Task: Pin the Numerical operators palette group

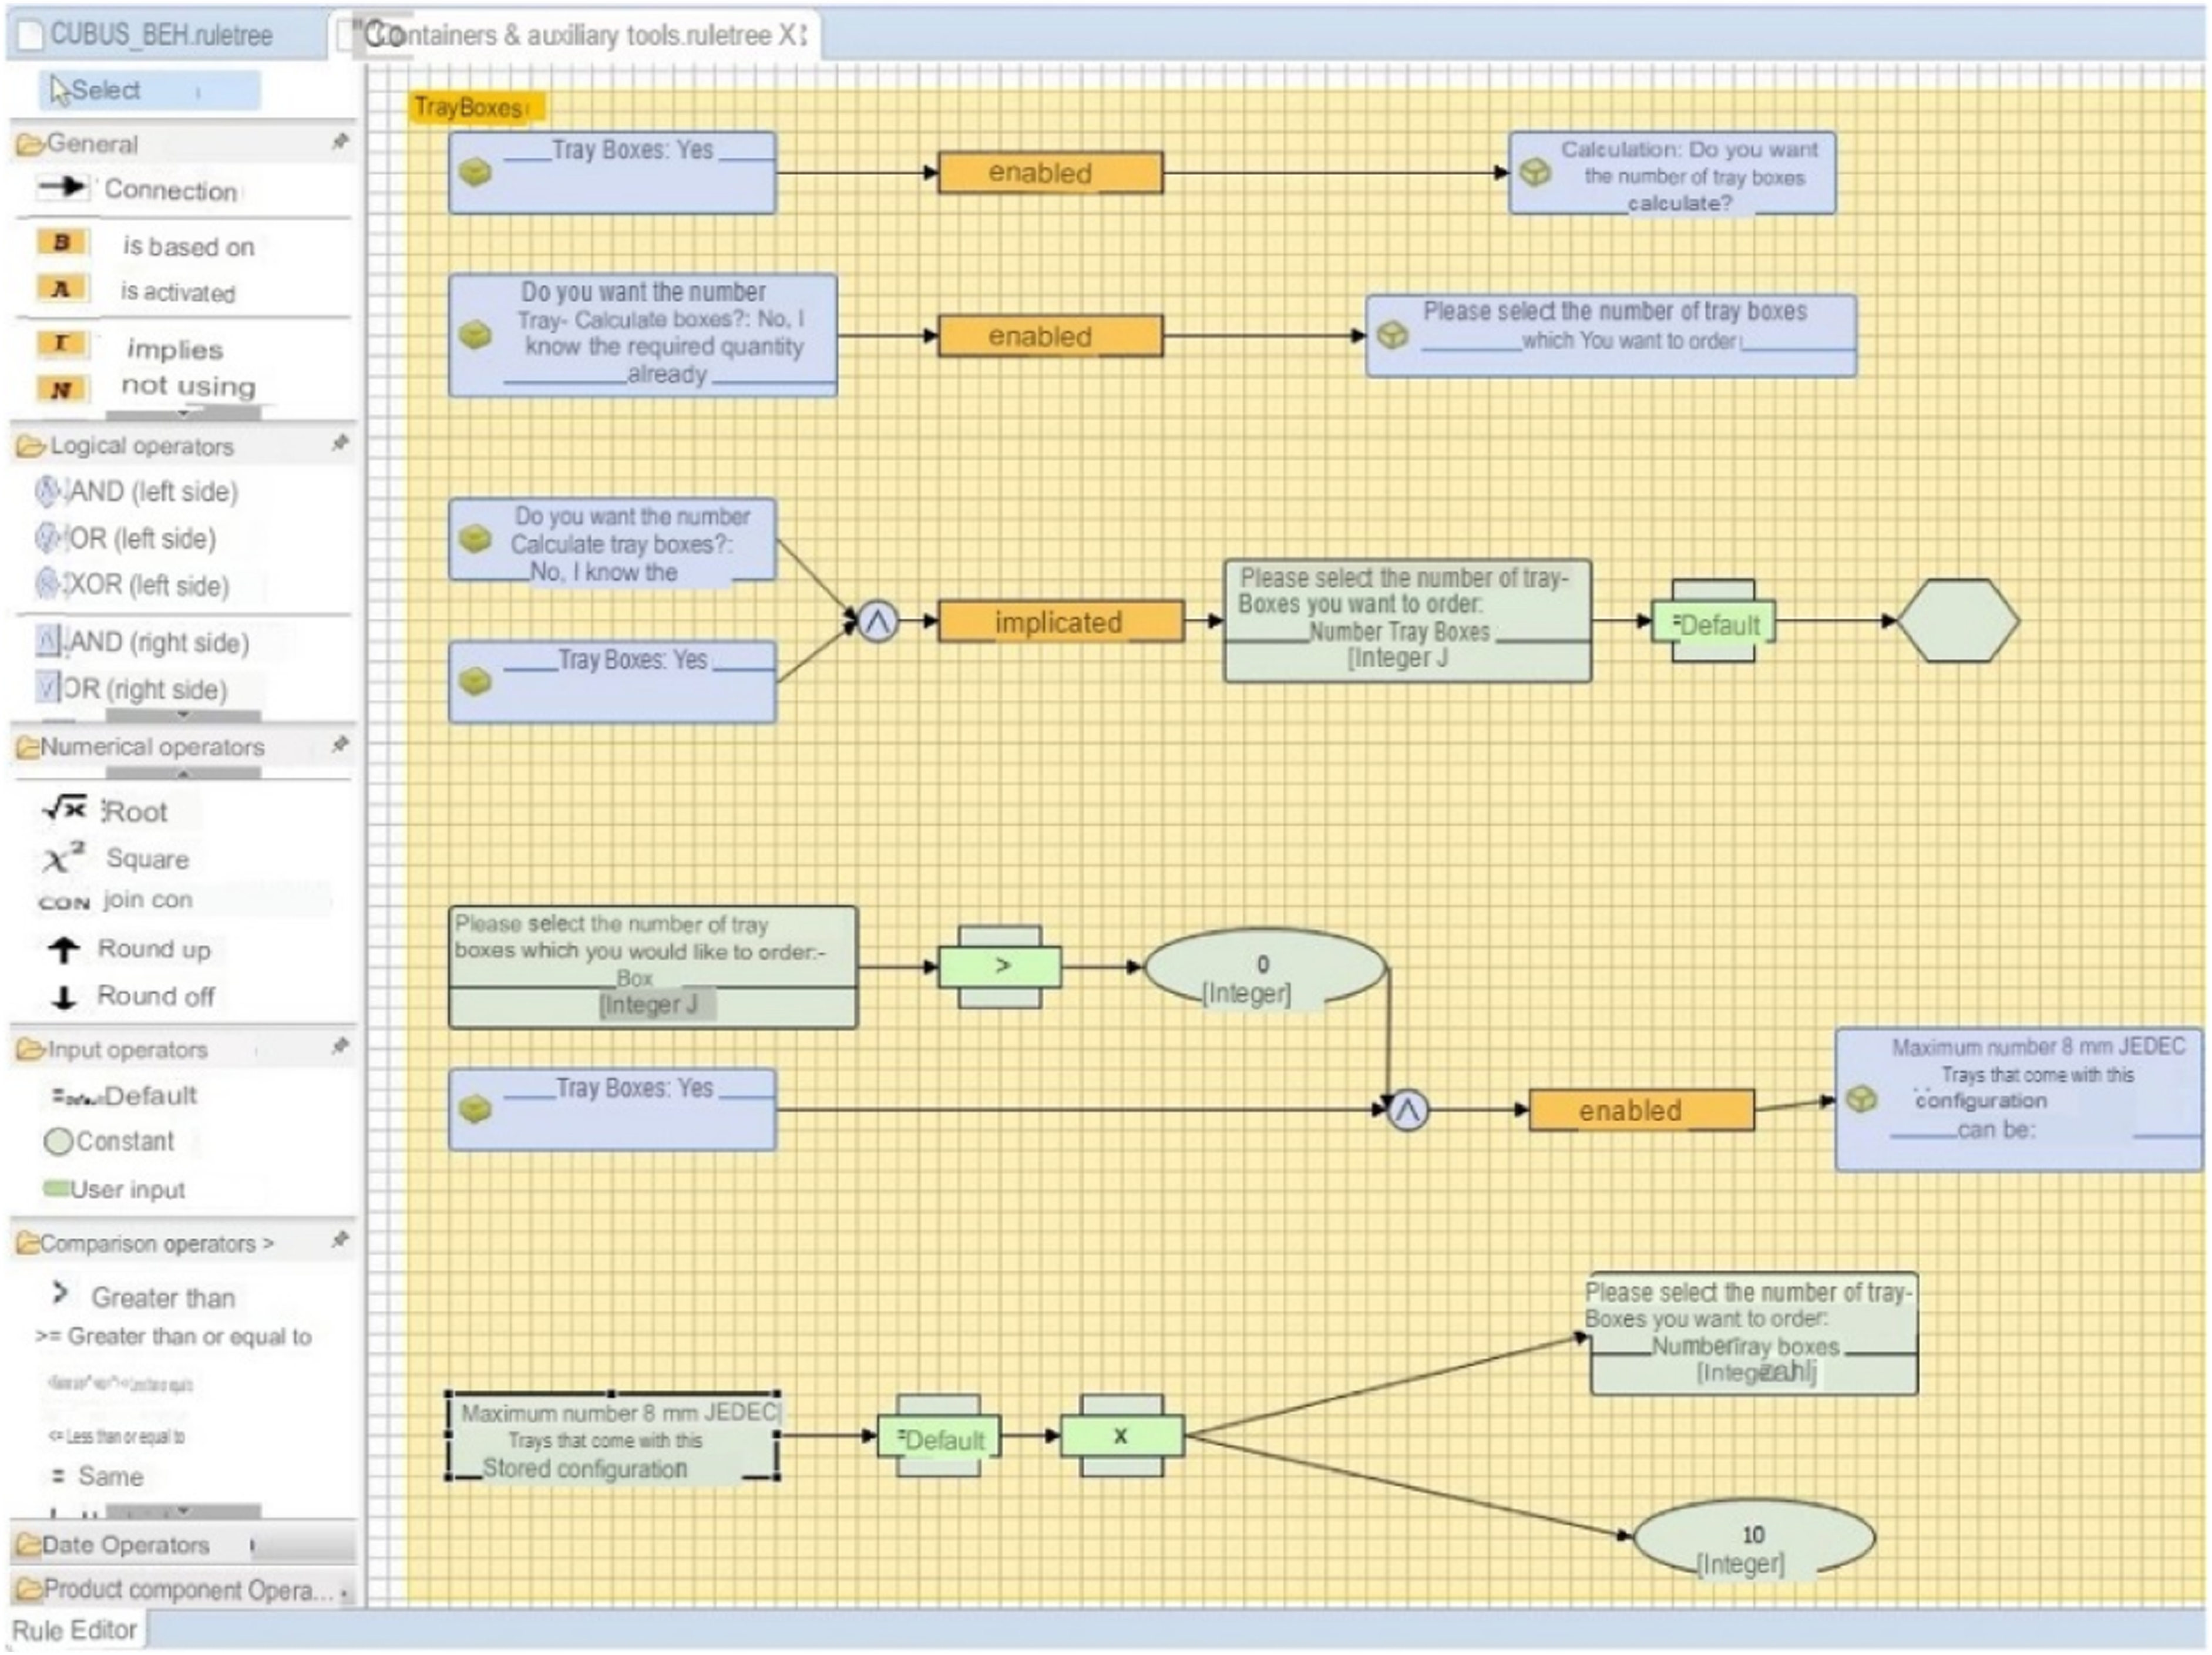Action: coord(341,745)
